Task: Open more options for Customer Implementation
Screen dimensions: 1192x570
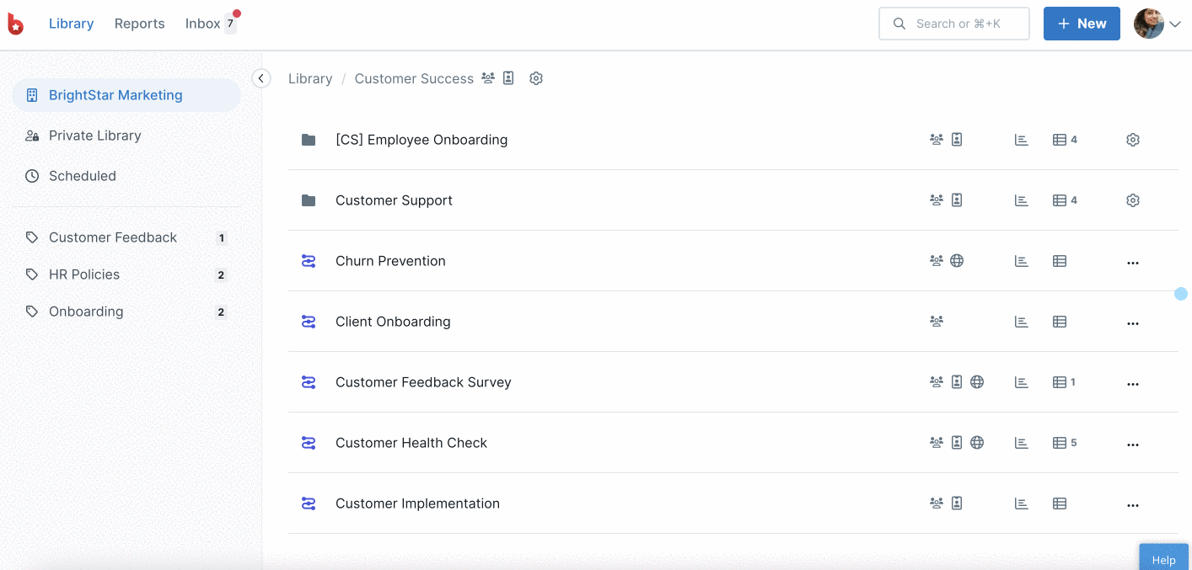Action: click(1133, 505)
